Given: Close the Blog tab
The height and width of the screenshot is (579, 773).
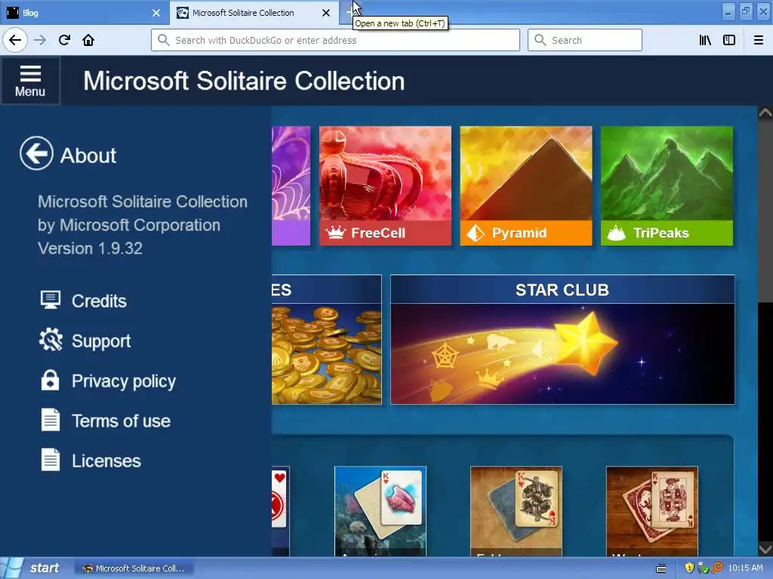Looking at the screenshot, I should pyautogui.click(x=156, y=13).
